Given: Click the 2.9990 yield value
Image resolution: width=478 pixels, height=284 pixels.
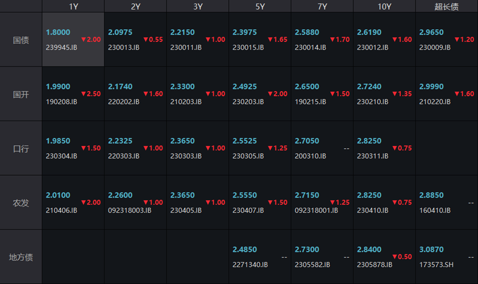Looking at the screenshot, I should [431, 87].
